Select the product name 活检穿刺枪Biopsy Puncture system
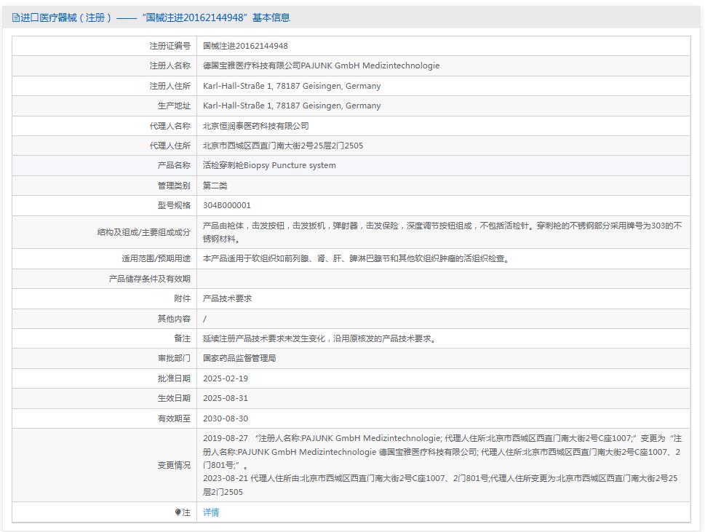Screen dimensions: 705x532 pyautogui.click(x=269, y=164)
